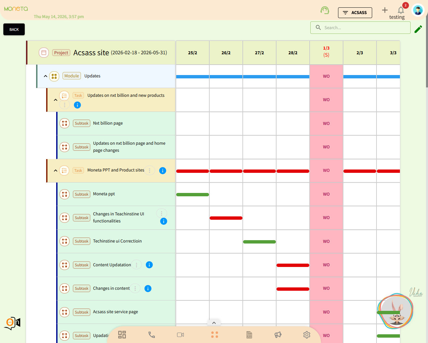The height and width of the screenshot is (343, 428).
Task: Open the ACSASS filter dropdown
Action: pos(355,12)
